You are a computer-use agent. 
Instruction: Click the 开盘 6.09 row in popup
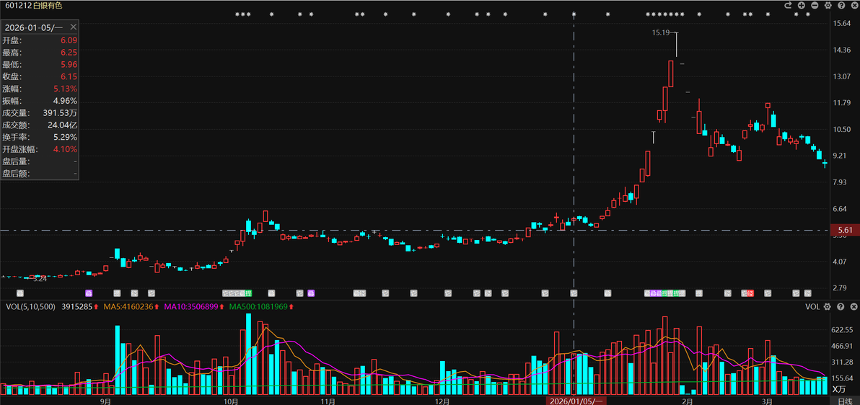click(40, 40)
